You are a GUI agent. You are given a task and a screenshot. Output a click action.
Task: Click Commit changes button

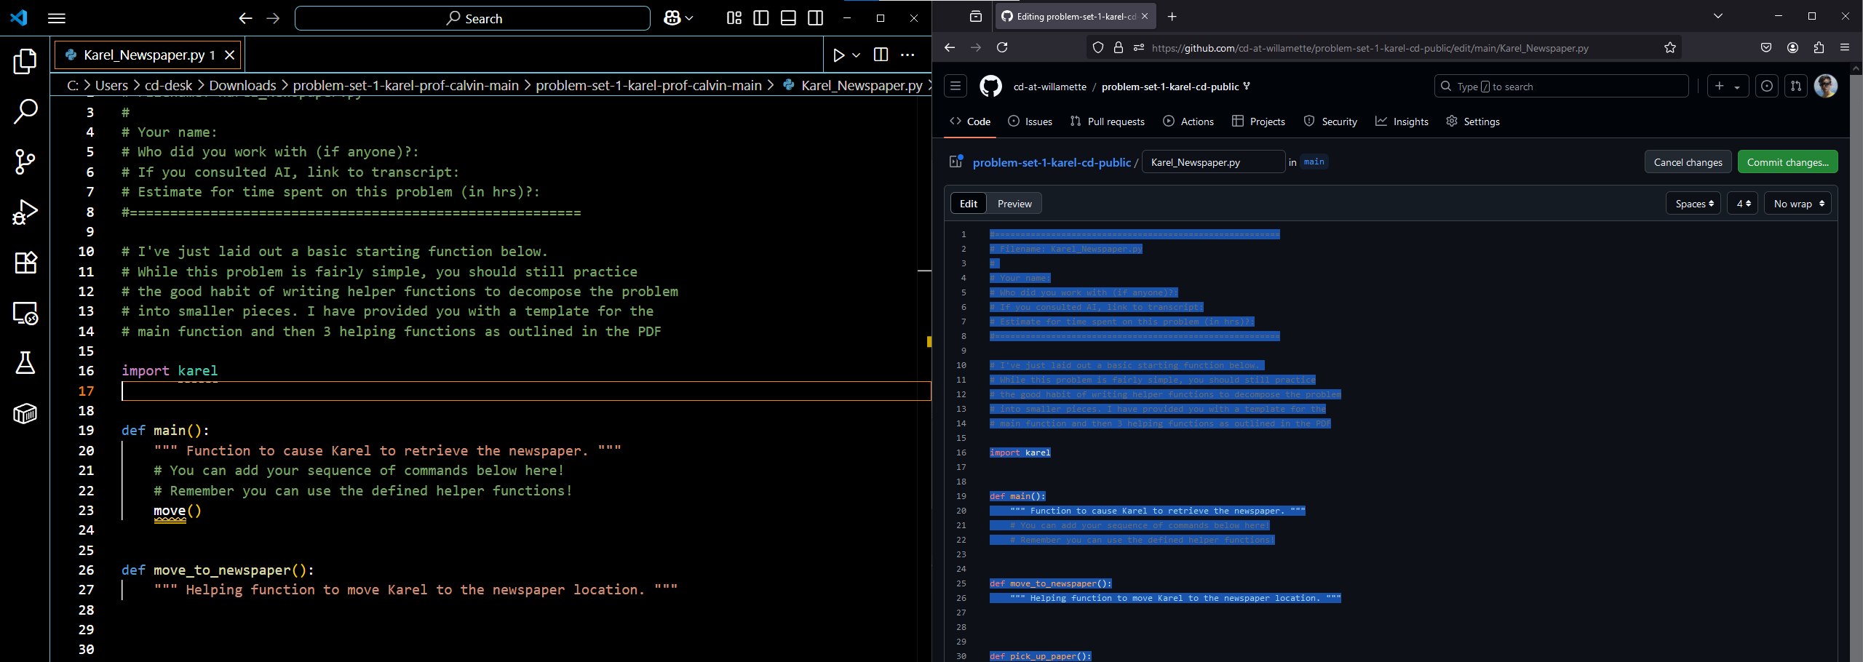click(1787, 162)
